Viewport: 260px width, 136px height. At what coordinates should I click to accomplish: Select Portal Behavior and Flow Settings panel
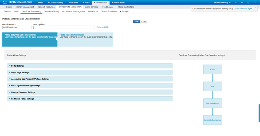30,39
